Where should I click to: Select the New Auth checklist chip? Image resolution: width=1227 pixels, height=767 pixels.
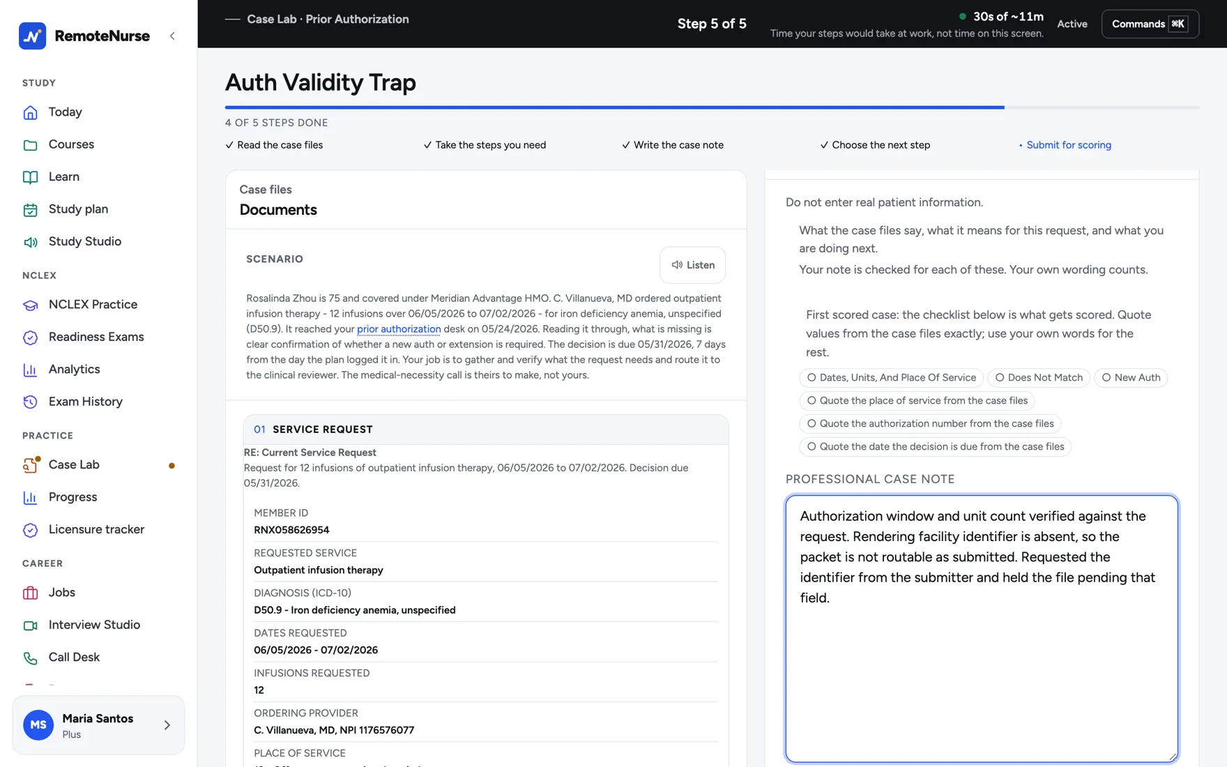[x=1131, y=377]
